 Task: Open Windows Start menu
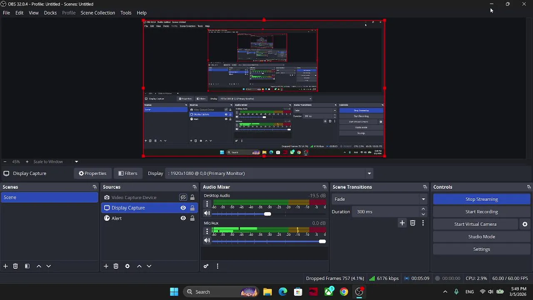(x=174, y=292)
